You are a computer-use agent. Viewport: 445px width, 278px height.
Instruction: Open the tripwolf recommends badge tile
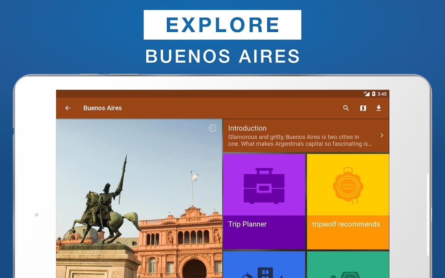click(x=348, y=202)
